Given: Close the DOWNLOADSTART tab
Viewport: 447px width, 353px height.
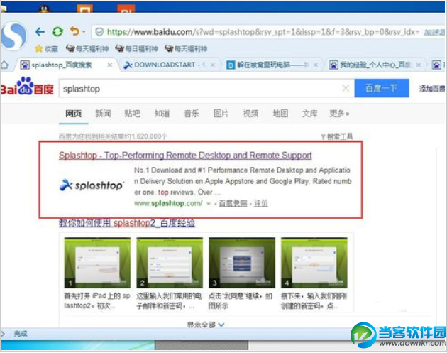Looking at the screenshot, I should click(x=212, y=65).
